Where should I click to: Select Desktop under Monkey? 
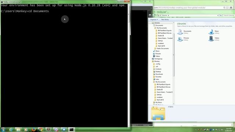pyautogui.click(x=158, y=72)
